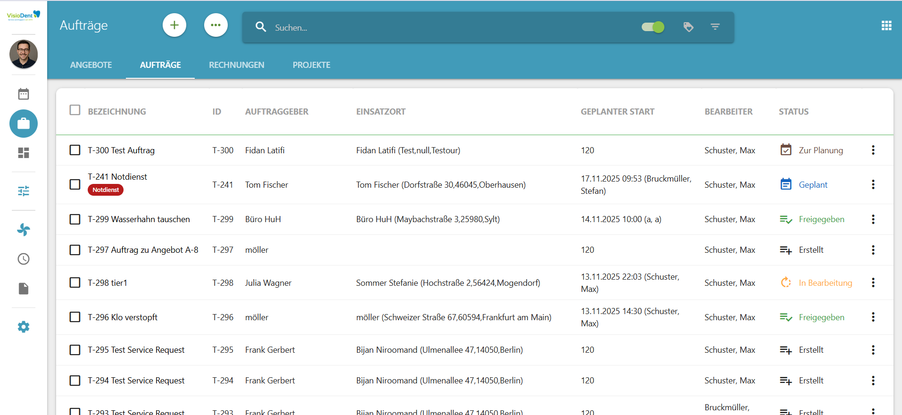Check the select-all checkbox in table header
Image resolution: width=902 pixels, height=415 pixels.
[75, 110]
